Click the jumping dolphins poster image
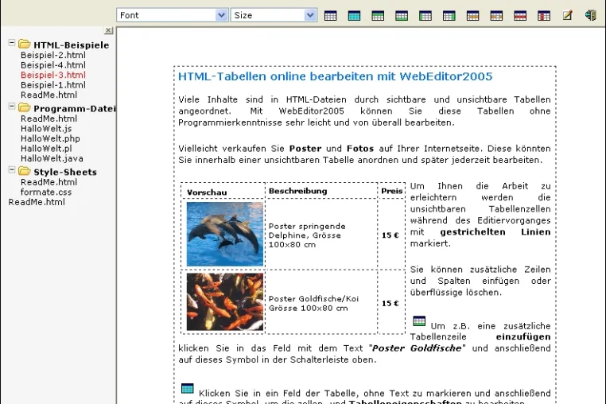Image resolution: width=606 pixels, height=404 pixels. coord(225,235)
